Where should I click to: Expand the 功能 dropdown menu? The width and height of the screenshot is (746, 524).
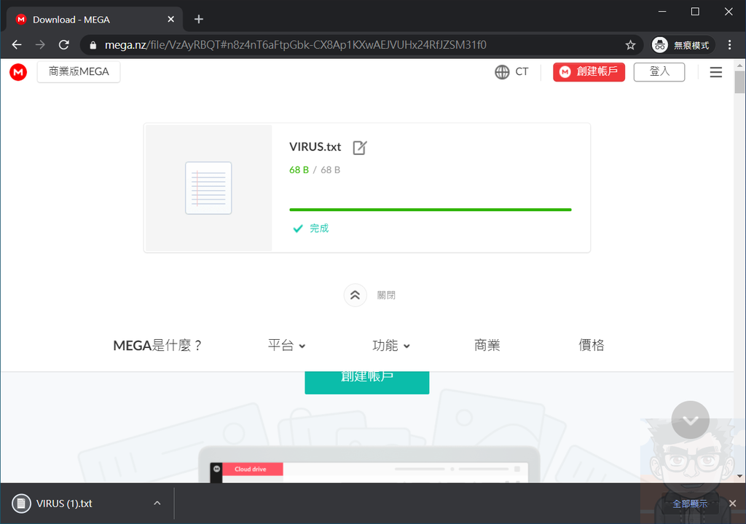click(x=391, y=345)
